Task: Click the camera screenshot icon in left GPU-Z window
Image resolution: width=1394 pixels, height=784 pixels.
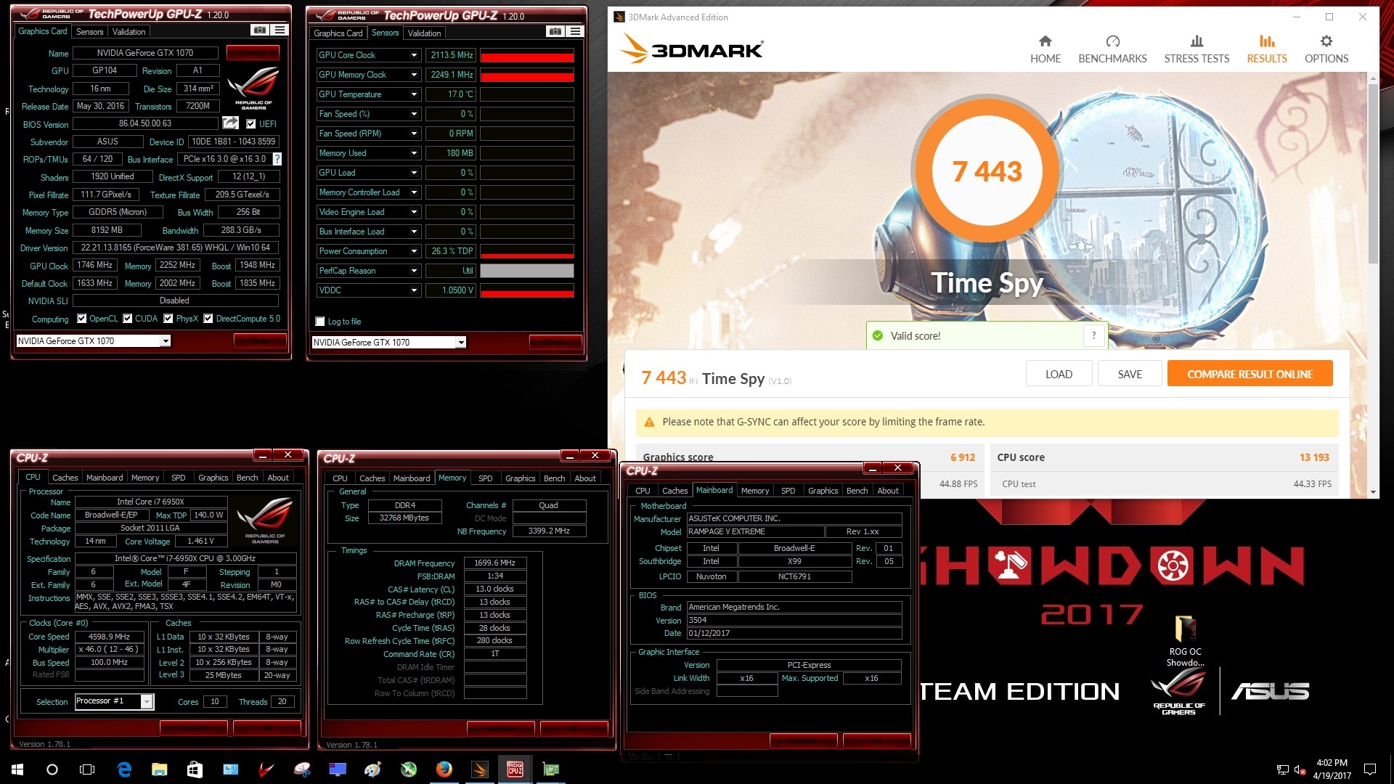Action: click(259, 30)
